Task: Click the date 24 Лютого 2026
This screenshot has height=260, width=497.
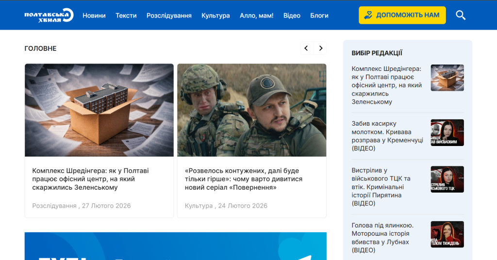Action: [243, 206]
